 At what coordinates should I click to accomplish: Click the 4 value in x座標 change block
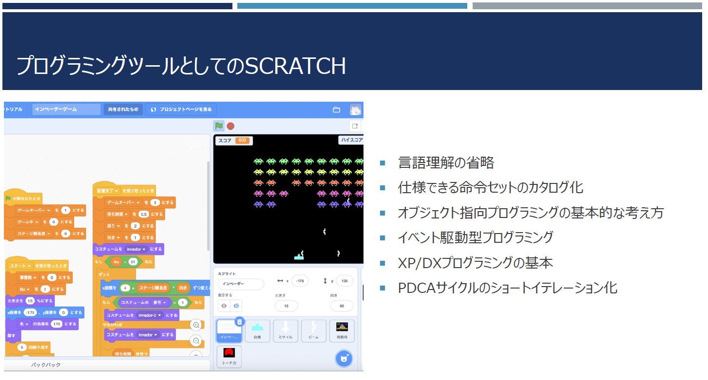click(x=125, y=287)
